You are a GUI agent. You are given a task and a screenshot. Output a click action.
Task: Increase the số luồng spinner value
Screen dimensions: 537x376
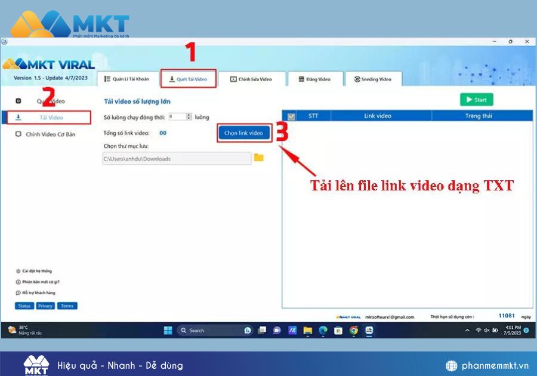(x=189, y=115)
